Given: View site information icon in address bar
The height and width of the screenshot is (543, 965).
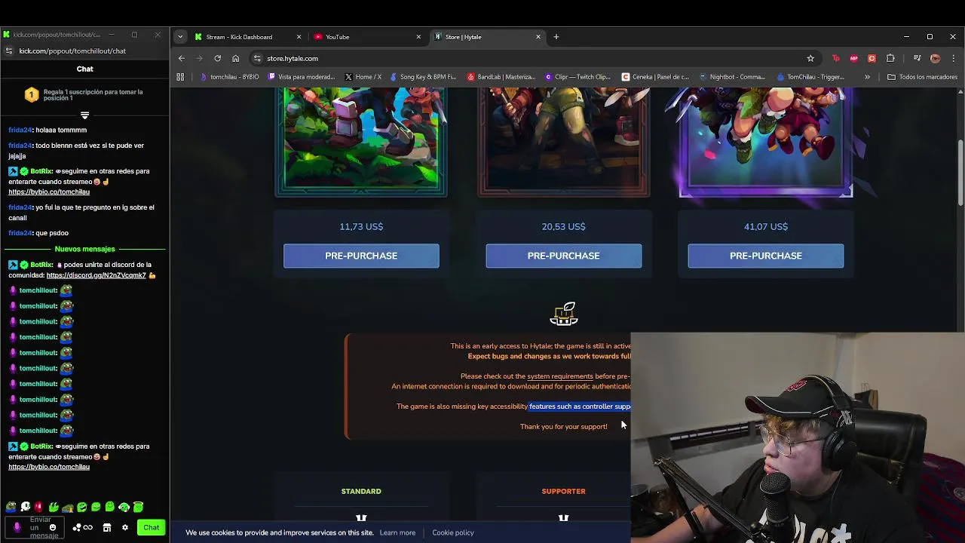Looking at the screenshot, I should point(257,58).
